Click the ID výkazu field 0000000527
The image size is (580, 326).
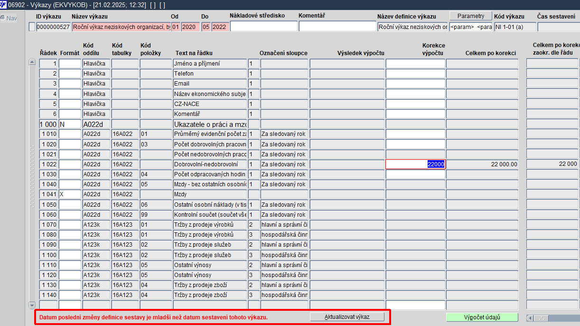coord(53,27)
